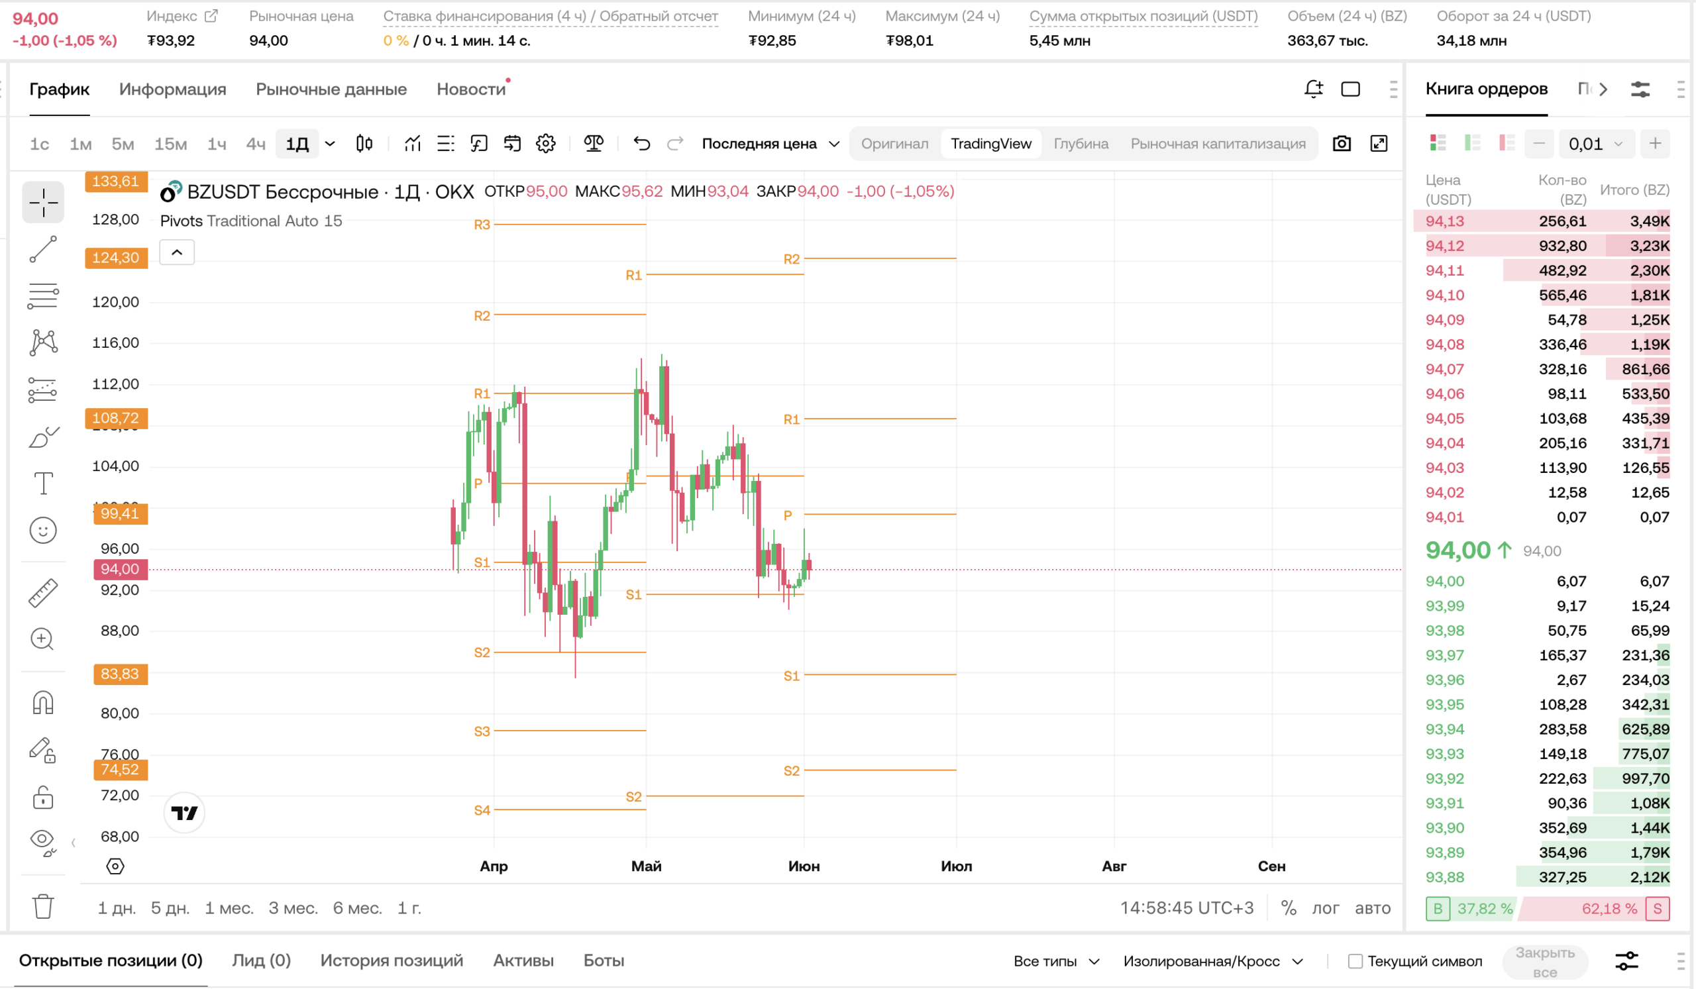Check the Текущий символ checkbox

pos(1355,961)
